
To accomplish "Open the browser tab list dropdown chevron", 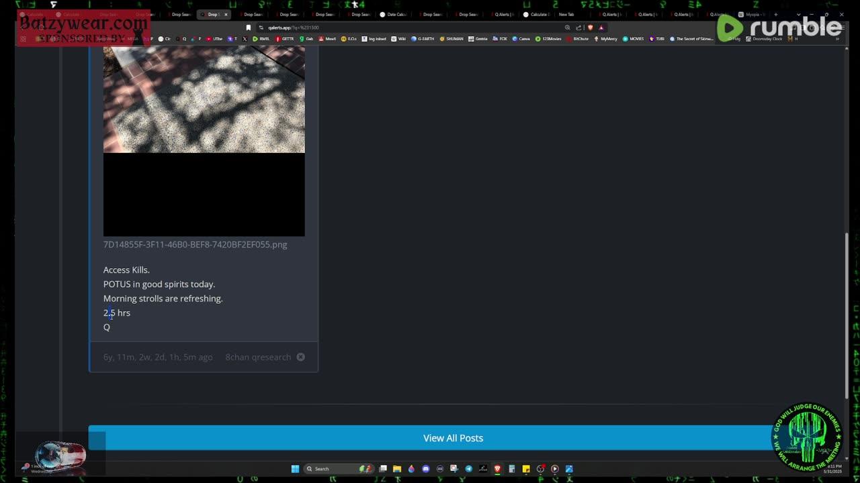I will pyautogui.click(x=798, y=14).
